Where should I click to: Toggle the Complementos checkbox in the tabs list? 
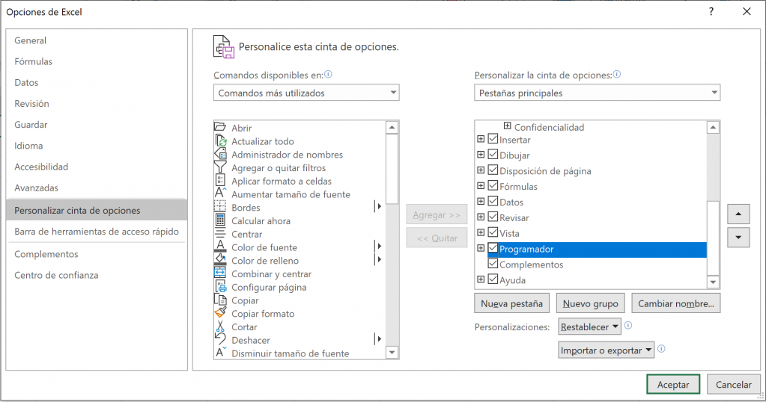[x=493, y=264]
